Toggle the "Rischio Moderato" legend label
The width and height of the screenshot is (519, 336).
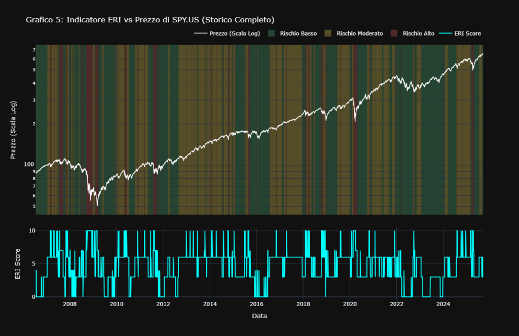[360, 33]
